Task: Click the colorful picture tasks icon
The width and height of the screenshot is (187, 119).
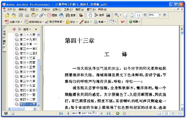Action: [81, 15]
